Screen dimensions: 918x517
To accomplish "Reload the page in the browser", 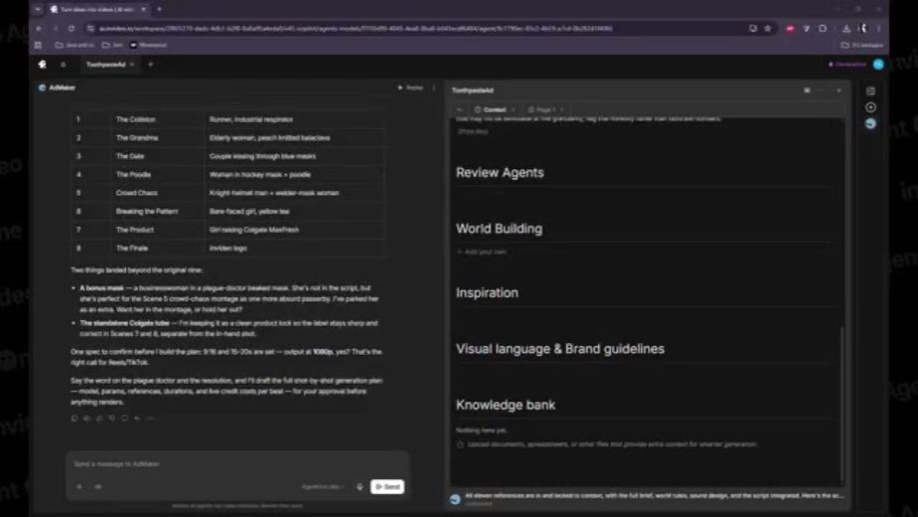I will click(x=71, y=28).
